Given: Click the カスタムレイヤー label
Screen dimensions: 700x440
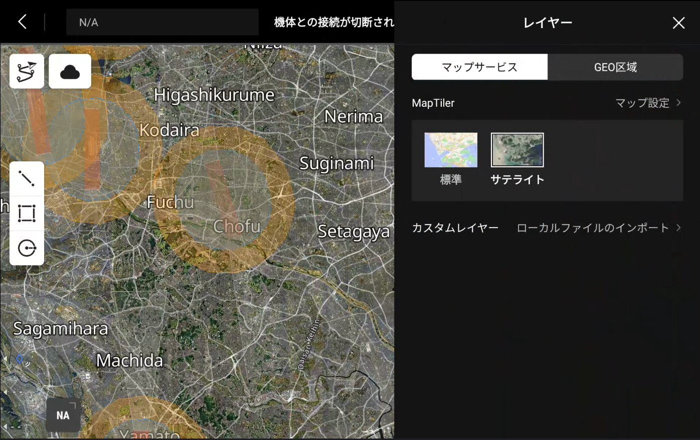Looking at the screenshot, I should (455, 228).
